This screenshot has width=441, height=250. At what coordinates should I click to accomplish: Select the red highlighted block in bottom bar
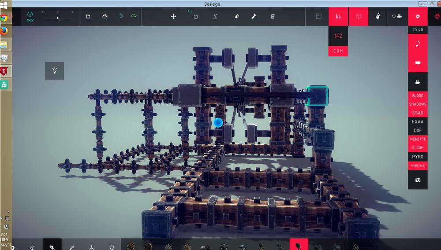tap(299, 245)
